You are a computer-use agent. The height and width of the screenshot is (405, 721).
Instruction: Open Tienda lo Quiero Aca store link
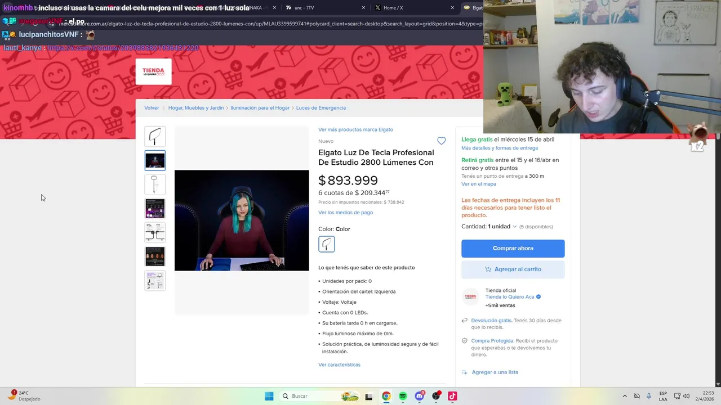[x=510, y=297]
